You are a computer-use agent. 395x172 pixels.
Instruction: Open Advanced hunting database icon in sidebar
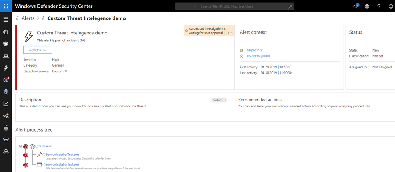[x=6, y=92]
